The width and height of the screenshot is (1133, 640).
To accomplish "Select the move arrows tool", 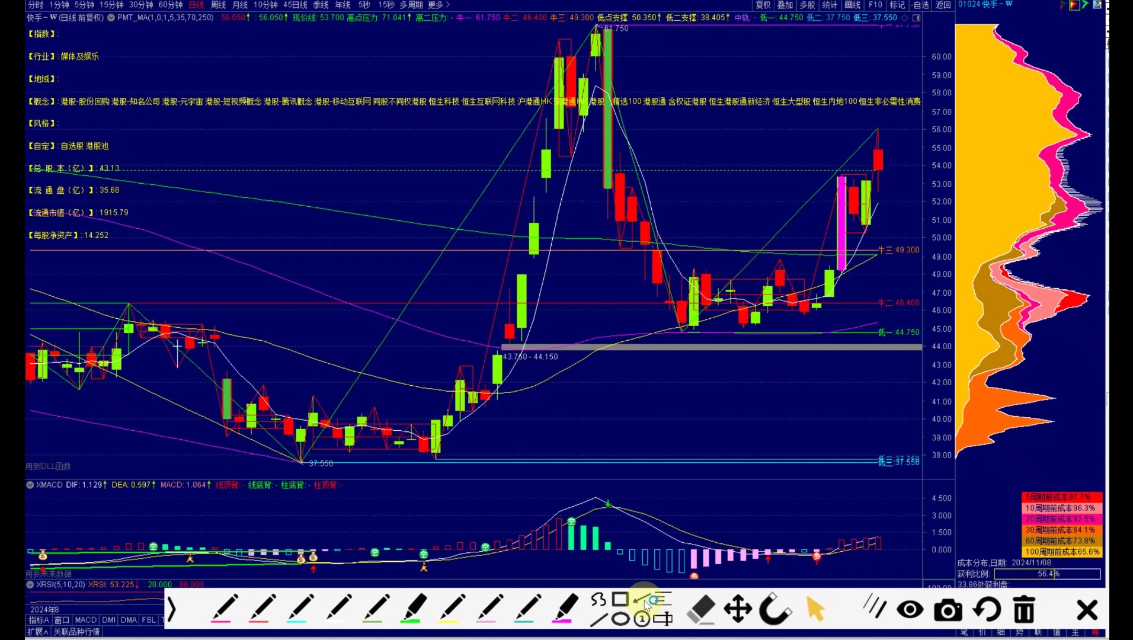I will tap(738, 609).
